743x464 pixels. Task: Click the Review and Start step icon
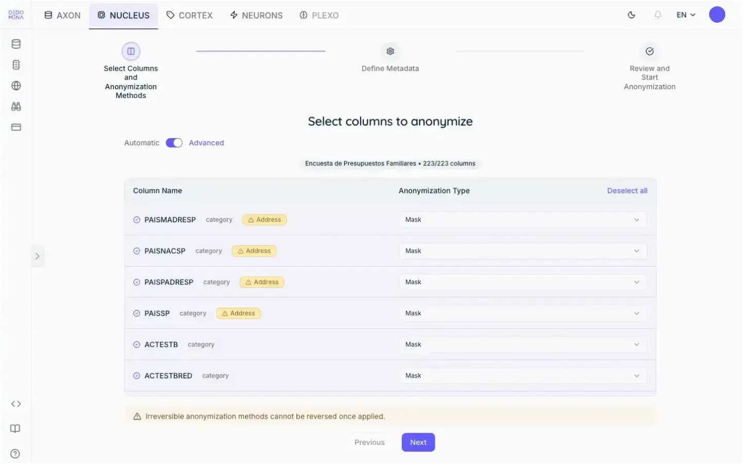click(650, 51)
